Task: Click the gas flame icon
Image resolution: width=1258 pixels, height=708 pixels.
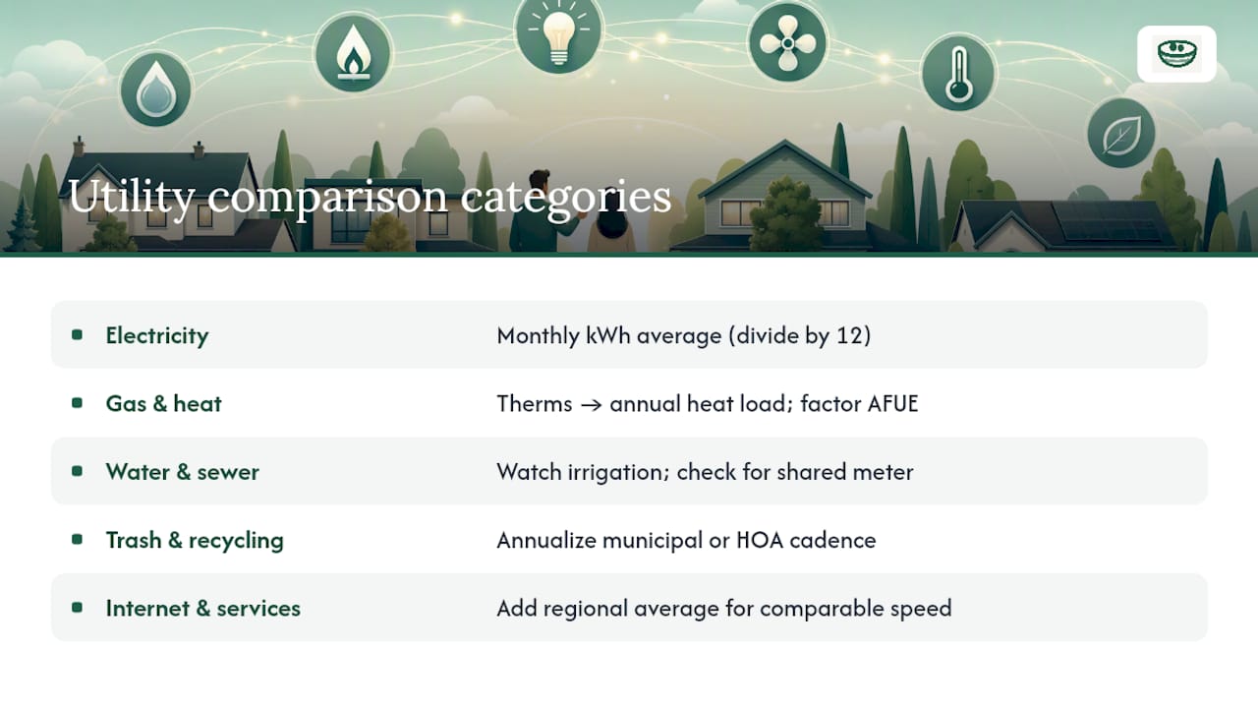Action: 353,53
